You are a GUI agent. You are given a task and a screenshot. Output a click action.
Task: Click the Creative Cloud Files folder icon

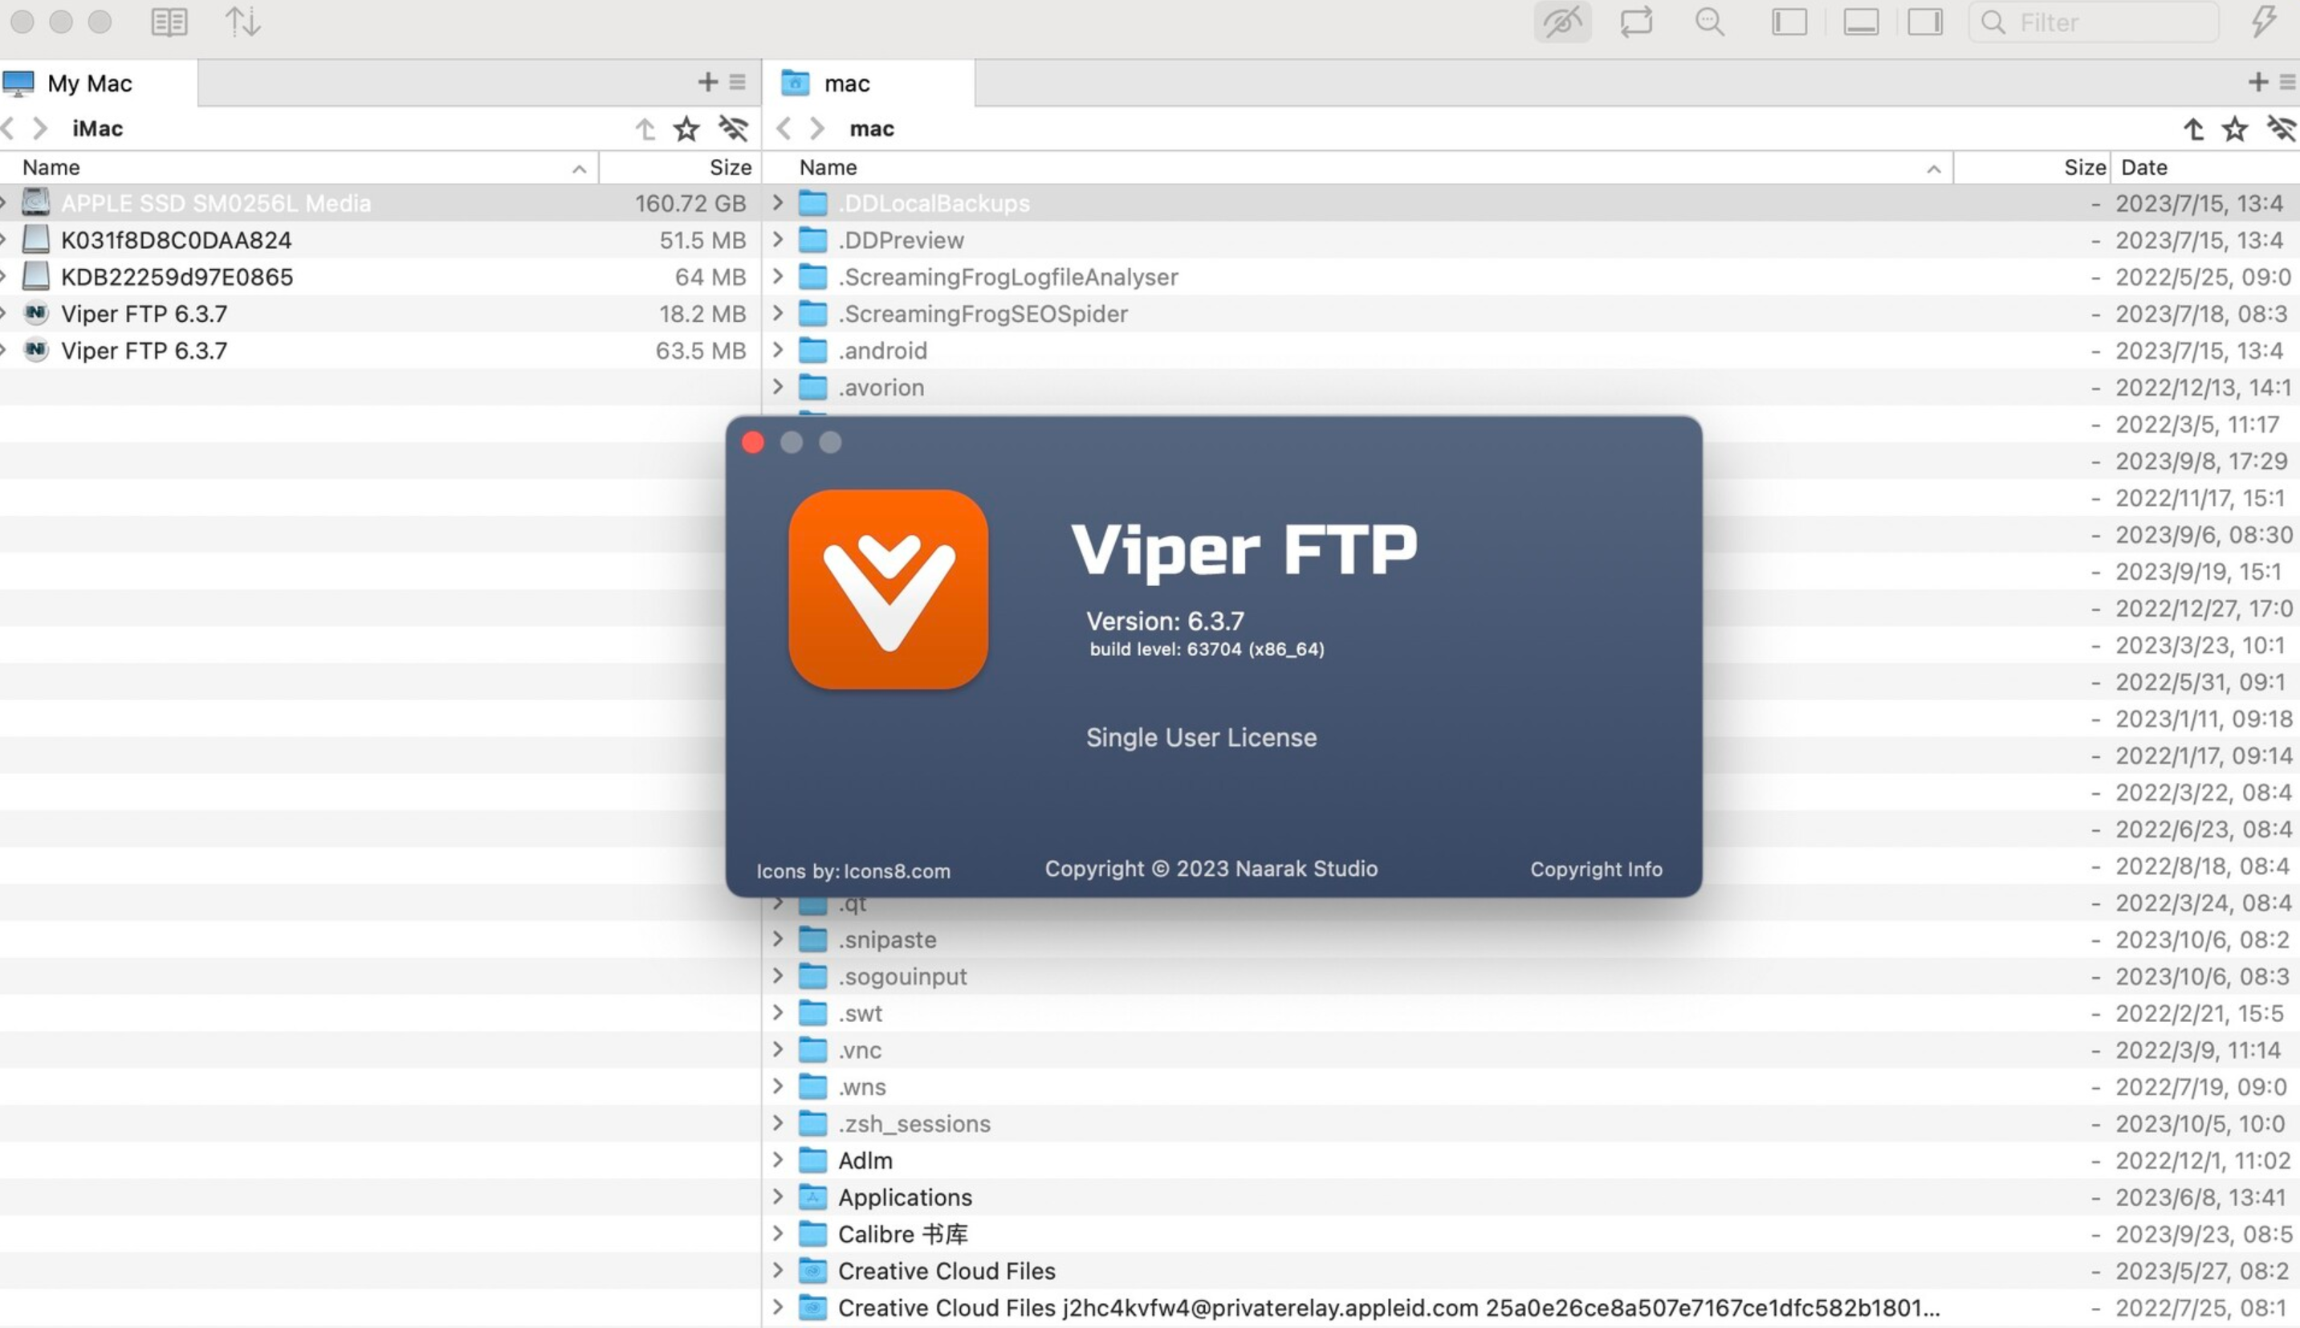coord(812,1269)
